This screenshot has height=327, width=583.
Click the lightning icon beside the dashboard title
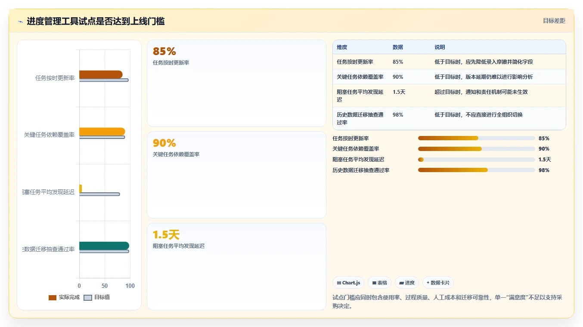click(20, 22)
